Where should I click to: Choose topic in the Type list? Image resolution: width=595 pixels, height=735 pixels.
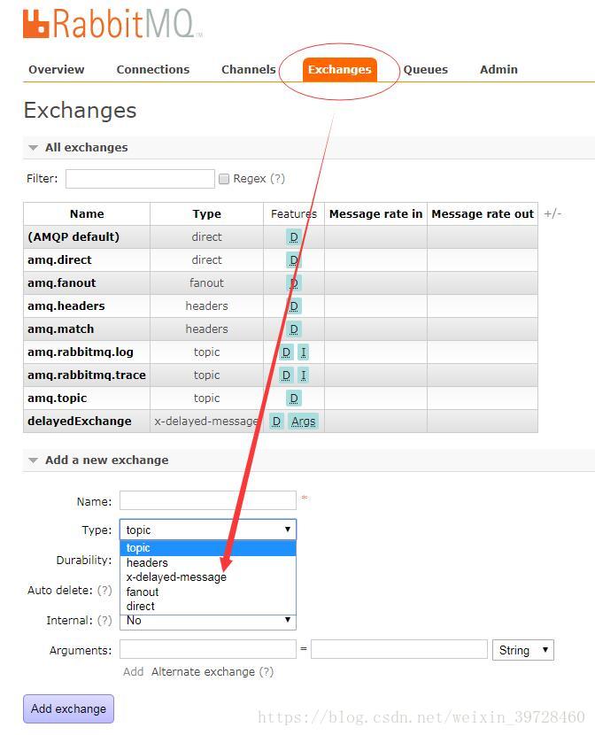pos(208,548)
